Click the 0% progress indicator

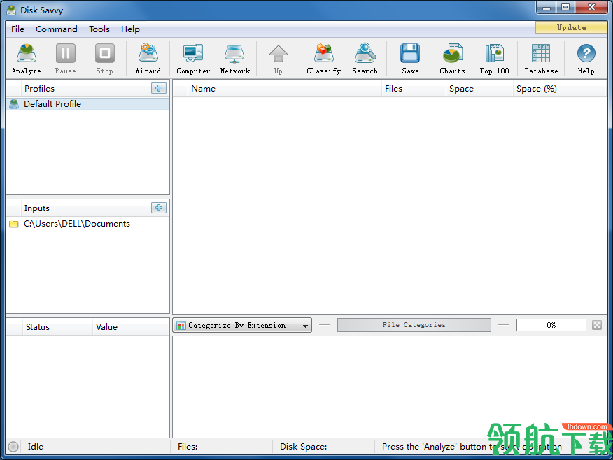click(x=551, y=325)
